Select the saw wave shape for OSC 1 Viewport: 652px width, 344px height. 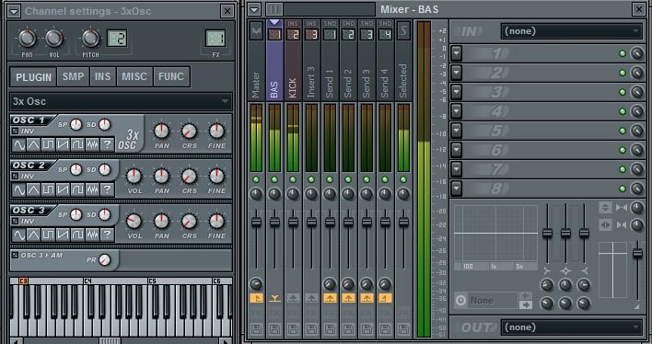point(63,144)
